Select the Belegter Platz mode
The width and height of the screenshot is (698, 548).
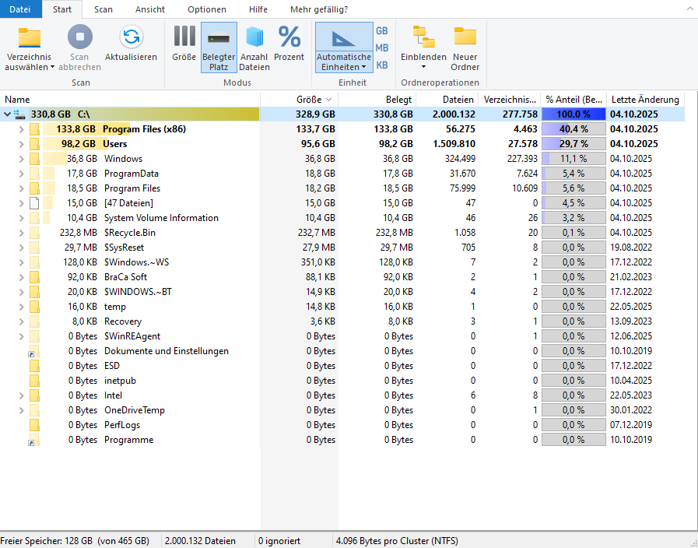pyautogui.click(x=219, y=47)
